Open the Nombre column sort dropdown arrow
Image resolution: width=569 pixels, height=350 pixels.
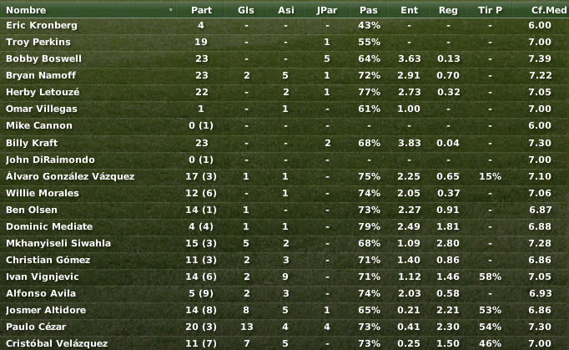point(171,10)
